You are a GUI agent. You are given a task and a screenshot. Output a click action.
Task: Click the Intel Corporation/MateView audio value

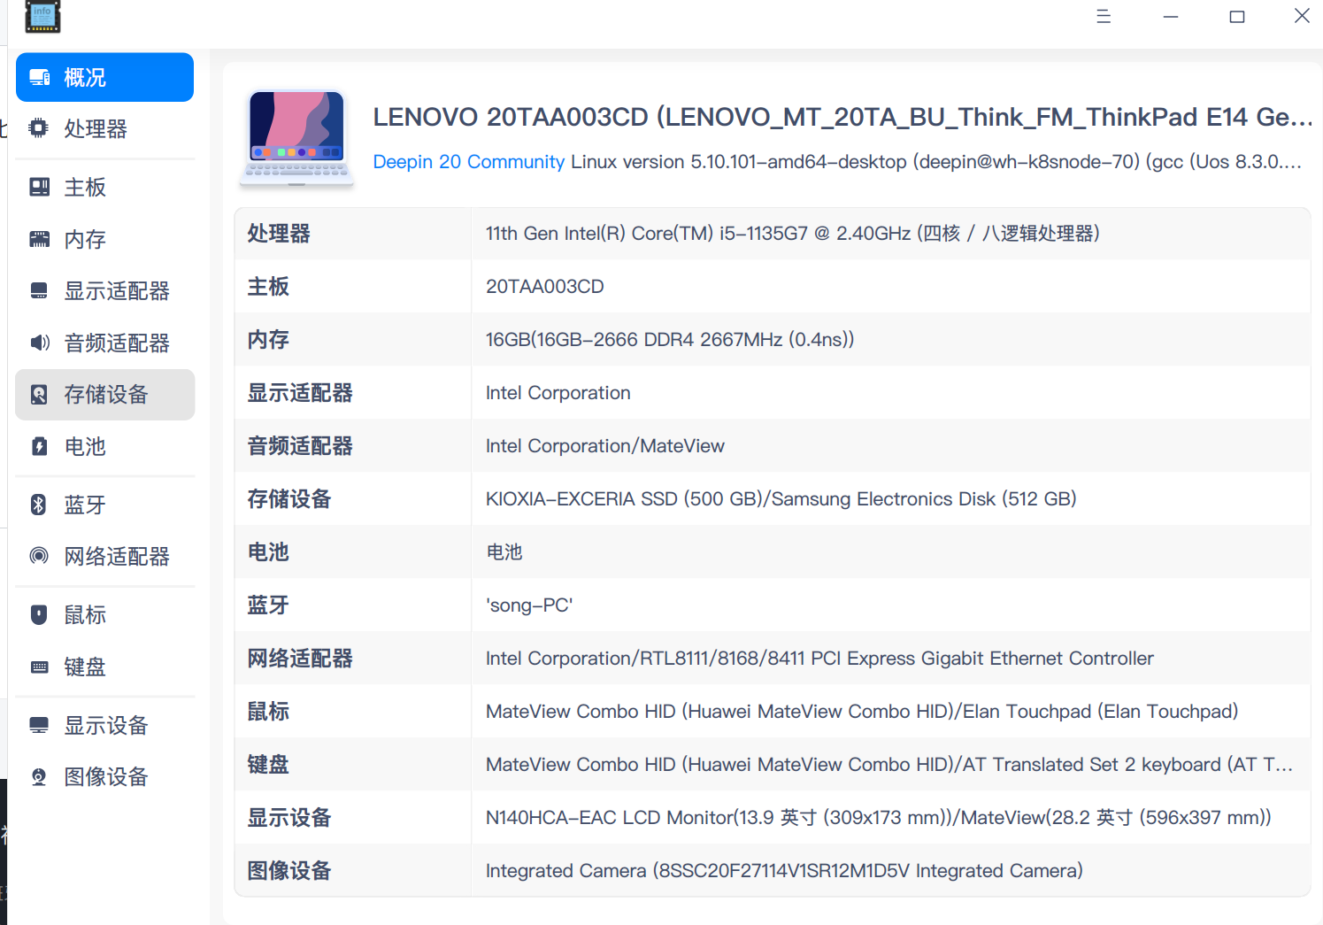605,446
